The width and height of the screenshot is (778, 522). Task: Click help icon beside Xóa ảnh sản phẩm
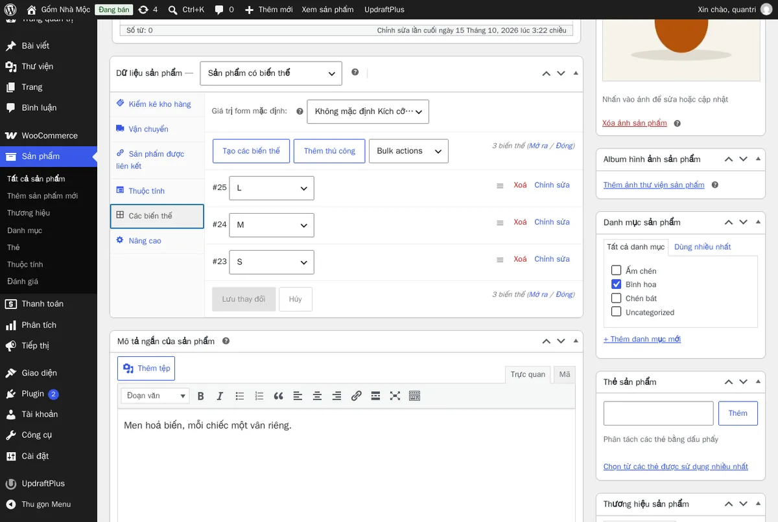point(677,123)
